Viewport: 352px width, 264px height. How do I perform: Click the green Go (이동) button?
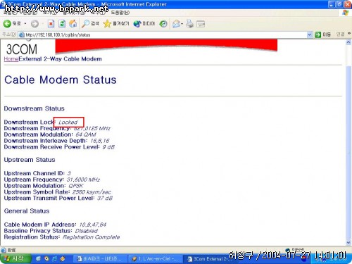(x=322, y=34)
